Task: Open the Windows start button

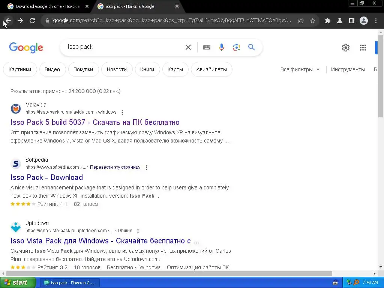Action: click(x=18, y=283)
